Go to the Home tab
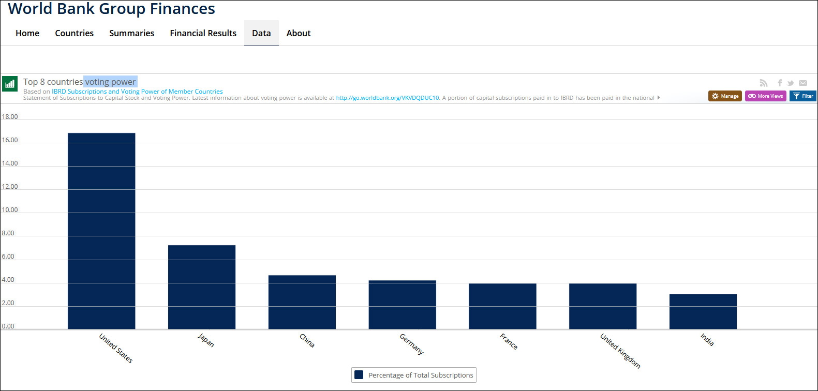This screenshot has height=391, width=818. pyautogui.click(x=27, y=33)
